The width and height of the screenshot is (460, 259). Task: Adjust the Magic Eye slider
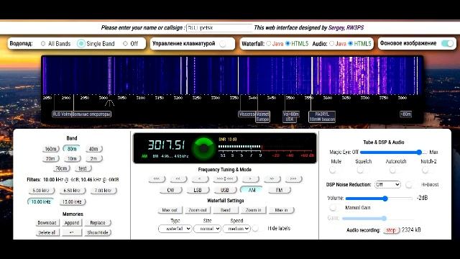[x=393, y=152]
